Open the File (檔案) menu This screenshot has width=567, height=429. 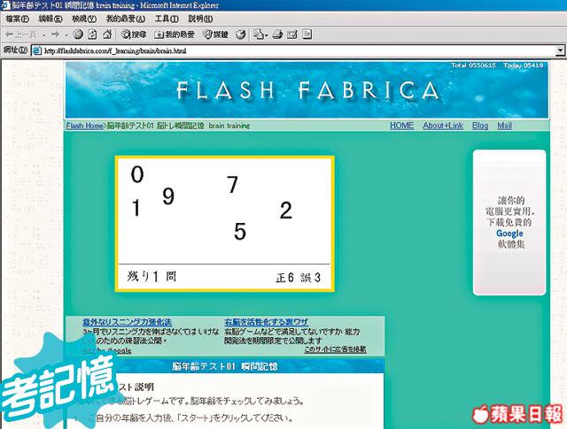point(17,19)
